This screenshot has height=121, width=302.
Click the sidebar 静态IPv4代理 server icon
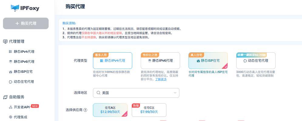pyautogui.click(x=10, y=52)
